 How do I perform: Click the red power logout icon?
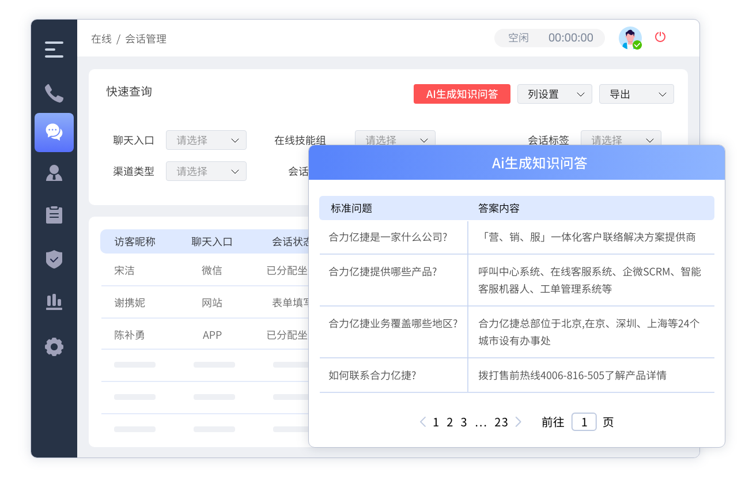[660, 37]
